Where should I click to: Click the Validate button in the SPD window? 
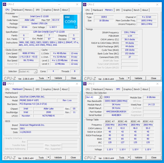(x=139, y=158)
